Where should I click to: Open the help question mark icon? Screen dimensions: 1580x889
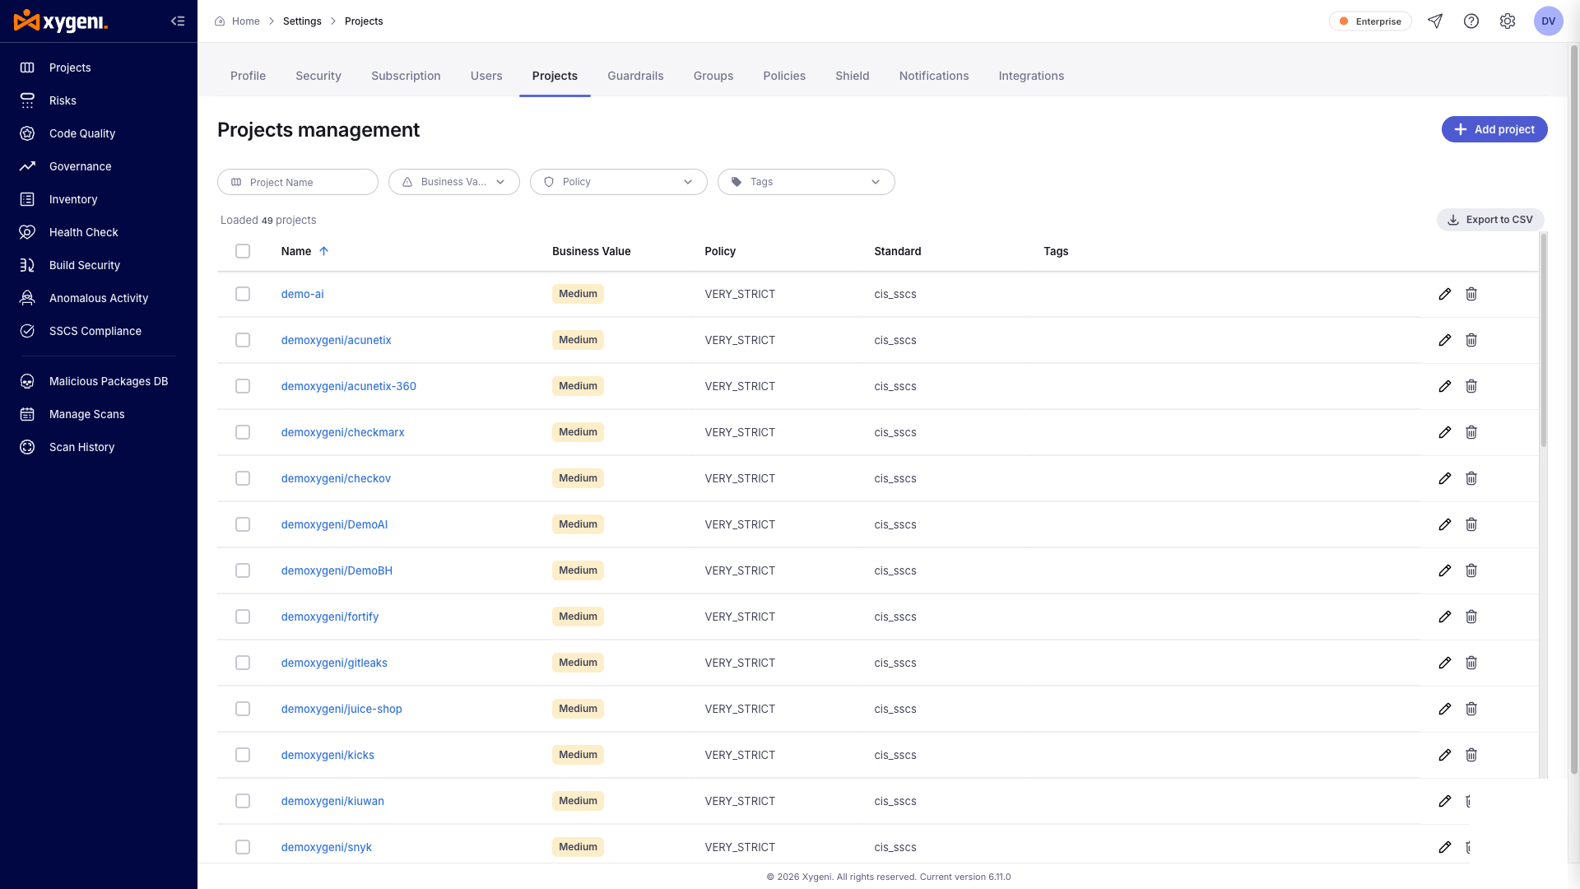coord(1471,21)
